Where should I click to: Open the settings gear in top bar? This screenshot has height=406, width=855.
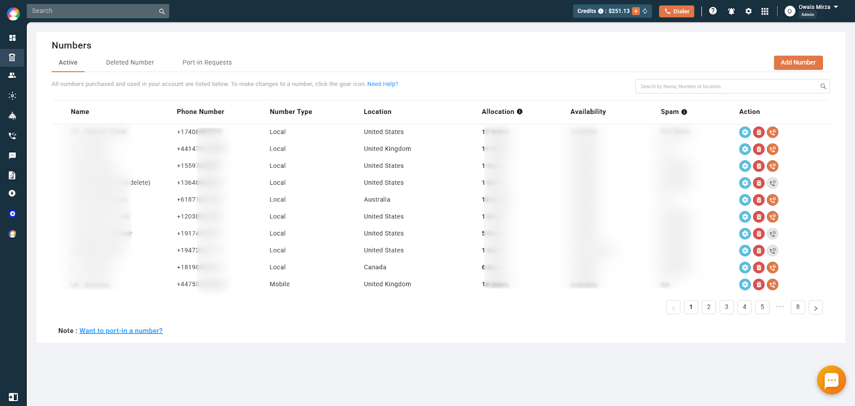pyautogui.click(x=749, y=11)
